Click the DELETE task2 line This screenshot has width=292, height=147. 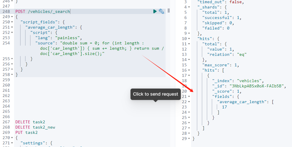pos(30,122)
